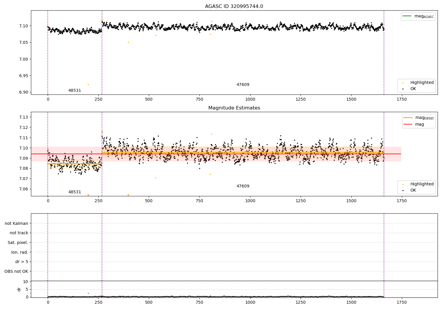Click the "47609" label in the top plot
The width and height of the screenshot is (442, 309).
[x=243, y=85]
